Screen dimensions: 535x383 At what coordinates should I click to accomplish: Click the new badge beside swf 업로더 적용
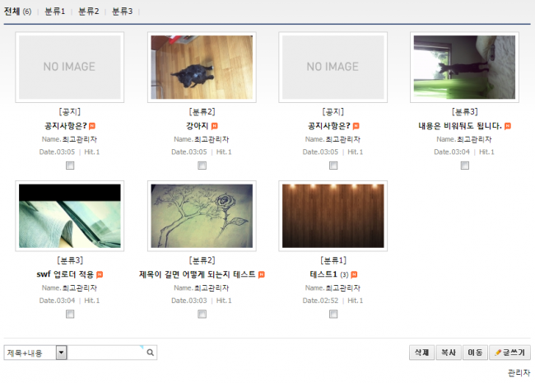tap(100, 275)
